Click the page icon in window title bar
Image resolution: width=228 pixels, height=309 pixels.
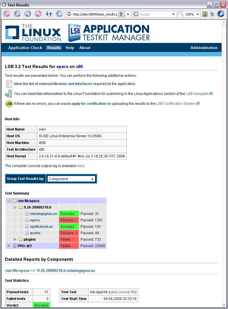point(4,5)
